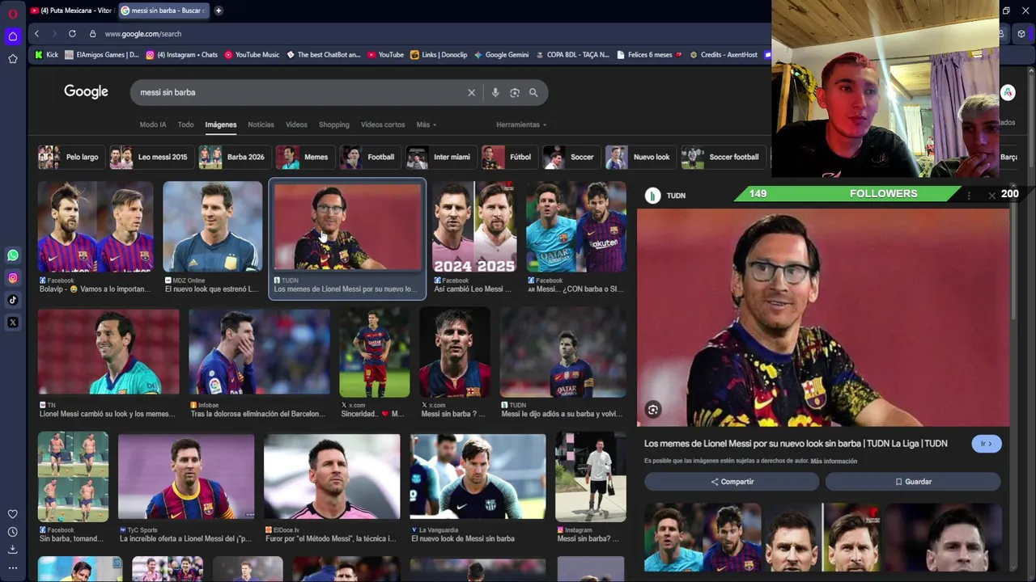This screenshot has width=1036, height=582.
Task: Filter by Nuevo look chip
Action: (x=639, y=157)
